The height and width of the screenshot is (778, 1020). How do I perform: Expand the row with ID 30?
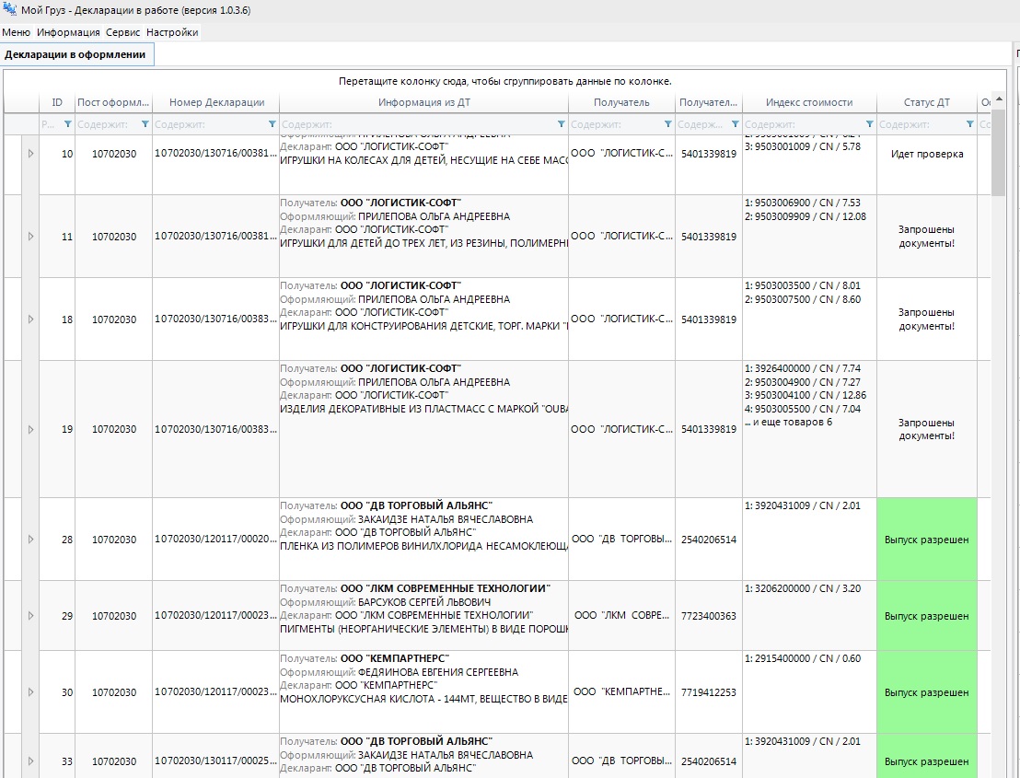point(30,692)
